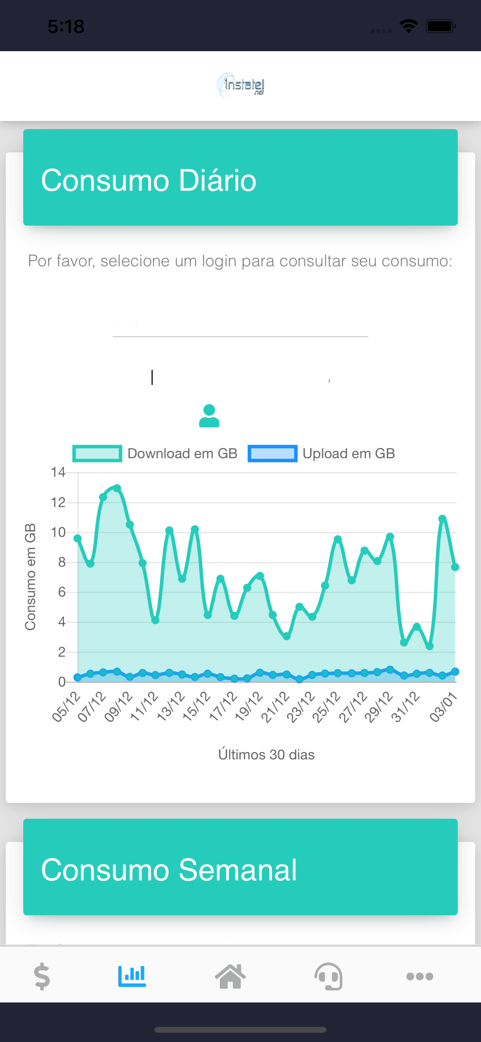Open the billing dollar sign tab
Screen dimensions: 481x1042
42,976
